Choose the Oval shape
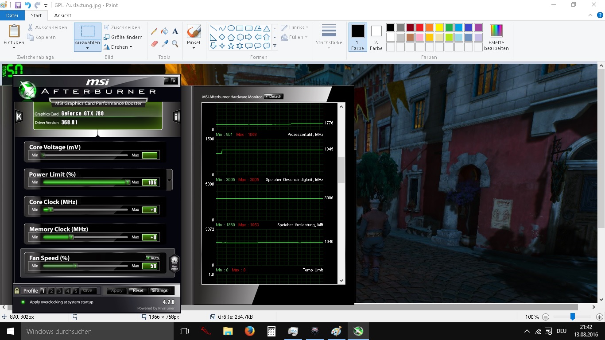The width and height of the screenshot is (605, 340). point(231,28)
